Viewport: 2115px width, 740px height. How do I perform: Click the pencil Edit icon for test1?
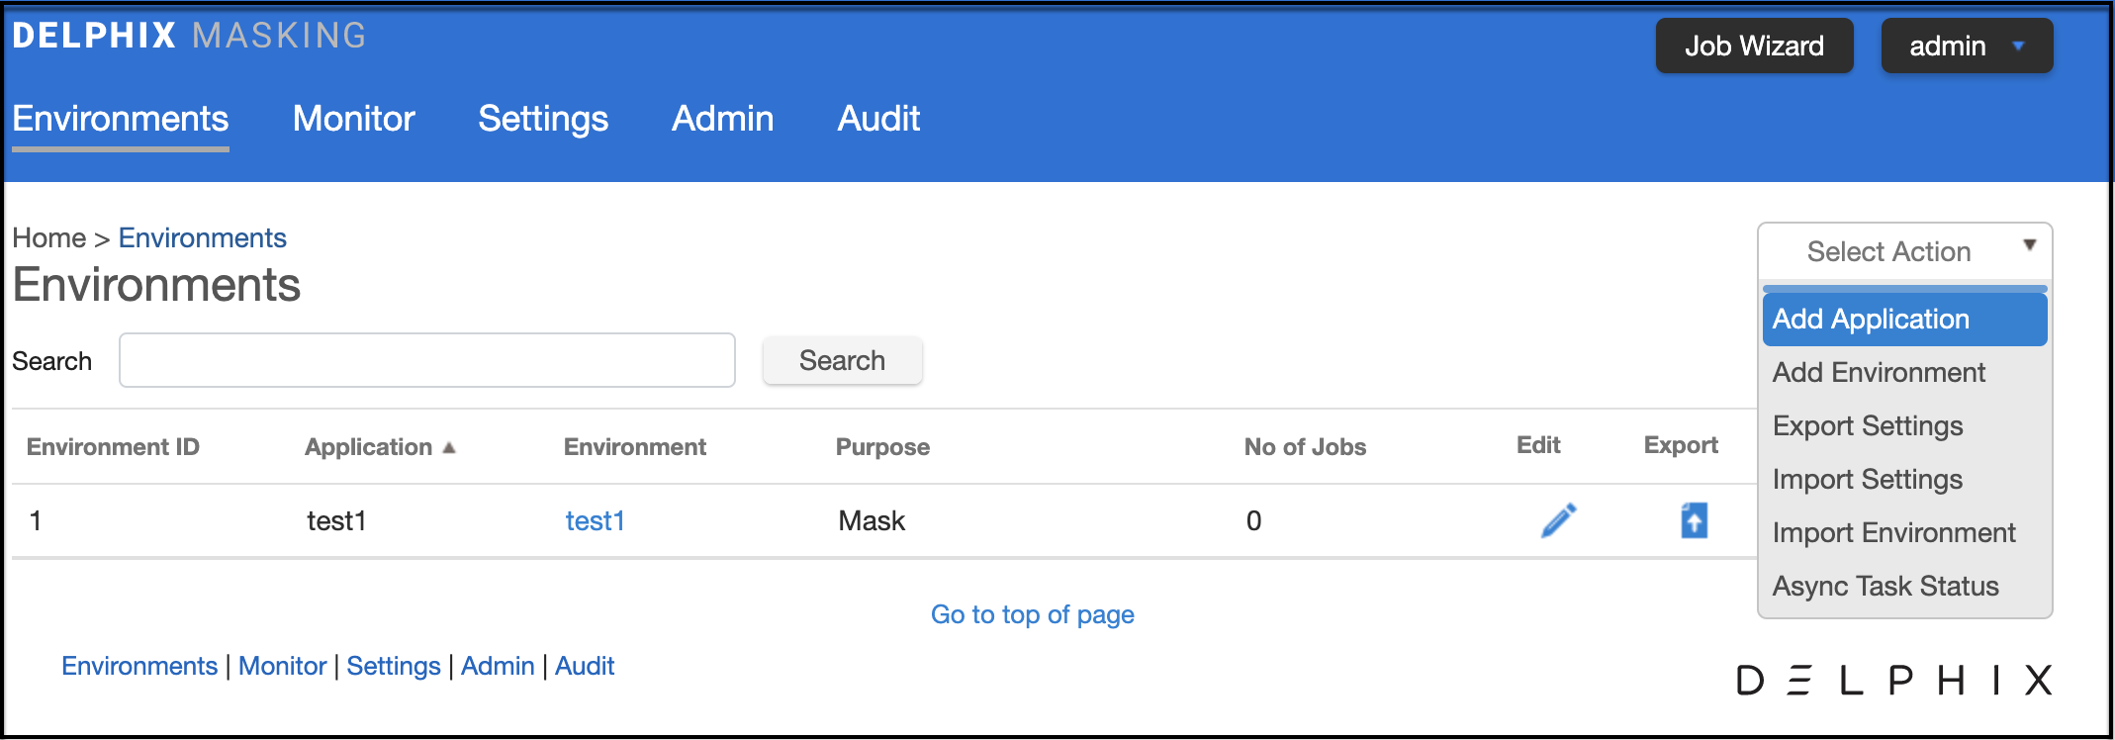click(x=1558, y=520)
